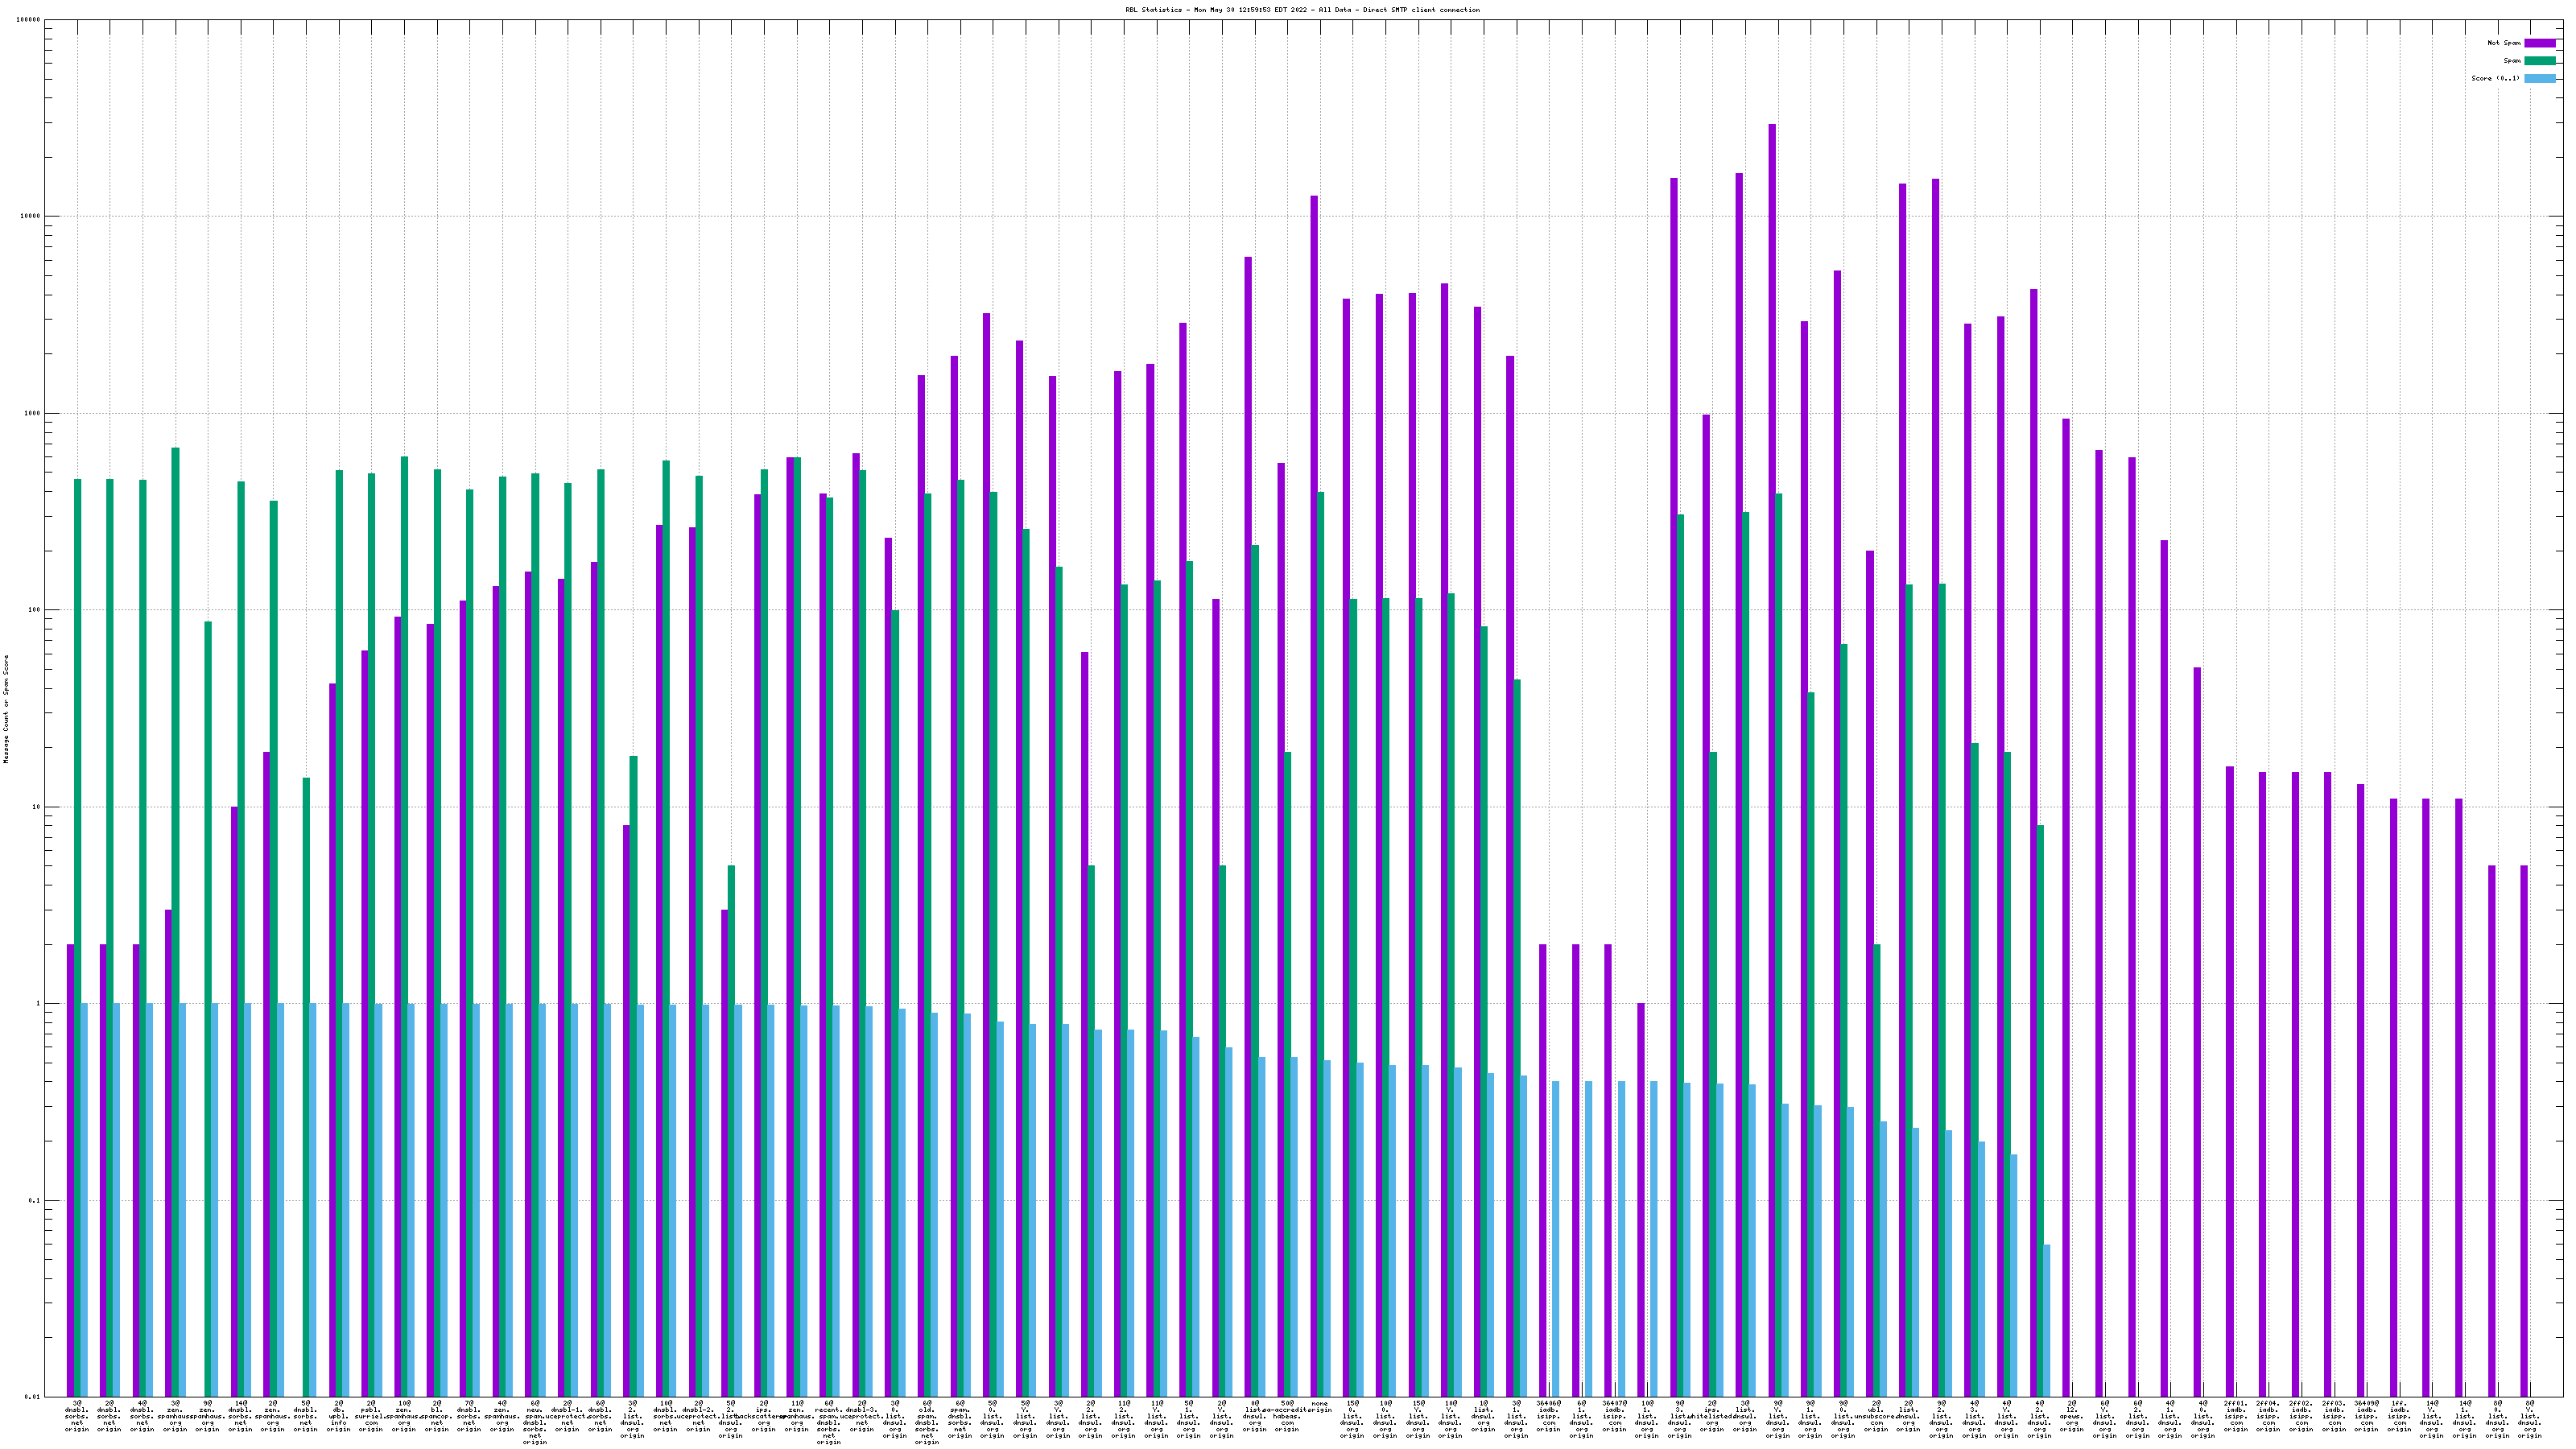Select the dnsbl-1.uceprotect.net x-axis label
2576x1449 pixels.
567,1416
